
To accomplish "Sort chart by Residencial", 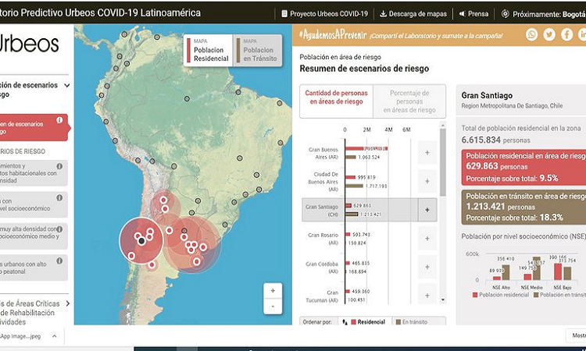I will (x=365, y=322).
